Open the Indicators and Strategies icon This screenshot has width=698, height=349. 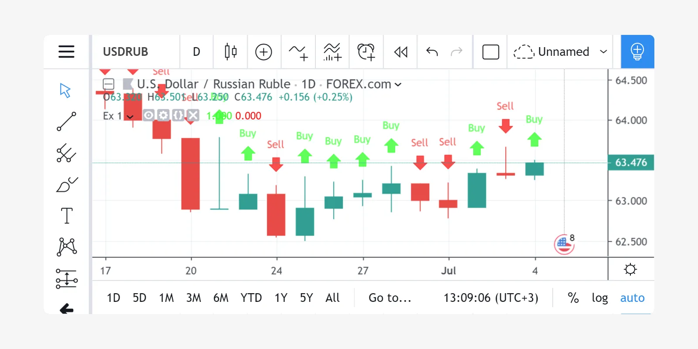click(x=298, y=51)
